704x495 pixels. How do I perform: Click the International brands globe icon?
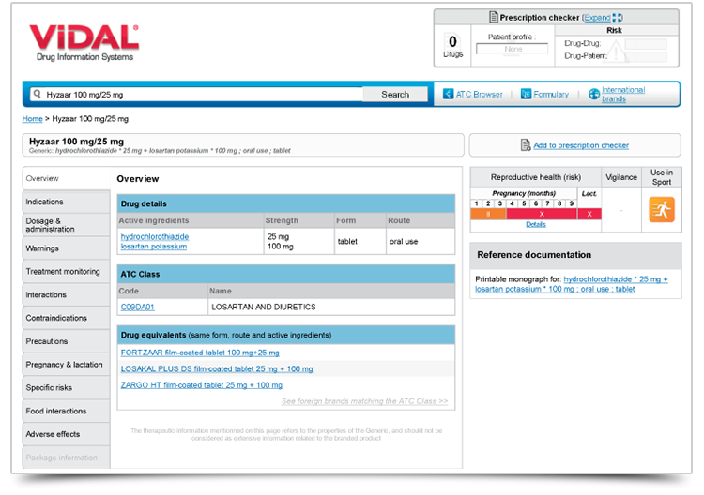coord(594,94)
